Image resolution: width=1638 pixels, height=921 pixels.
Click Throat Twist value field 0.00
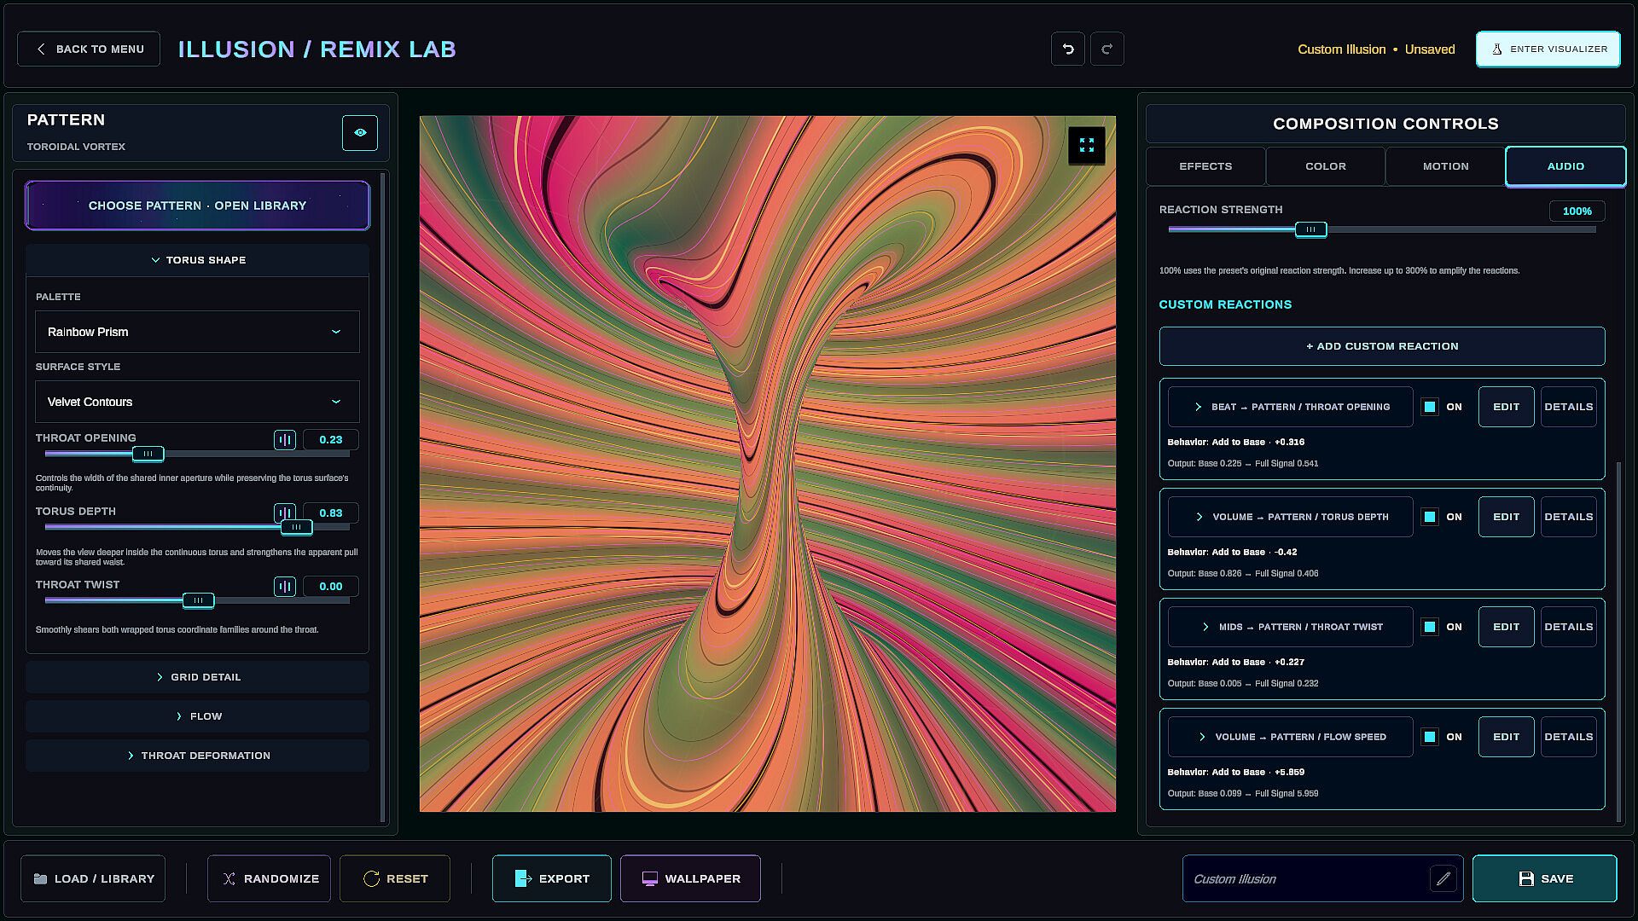330,587
